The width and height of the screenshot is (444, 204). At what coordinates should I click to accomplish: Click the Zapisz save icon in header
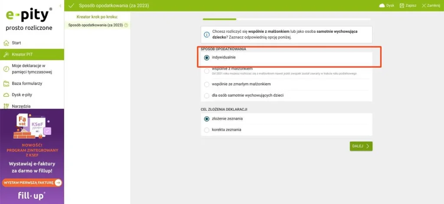(402, 6)
